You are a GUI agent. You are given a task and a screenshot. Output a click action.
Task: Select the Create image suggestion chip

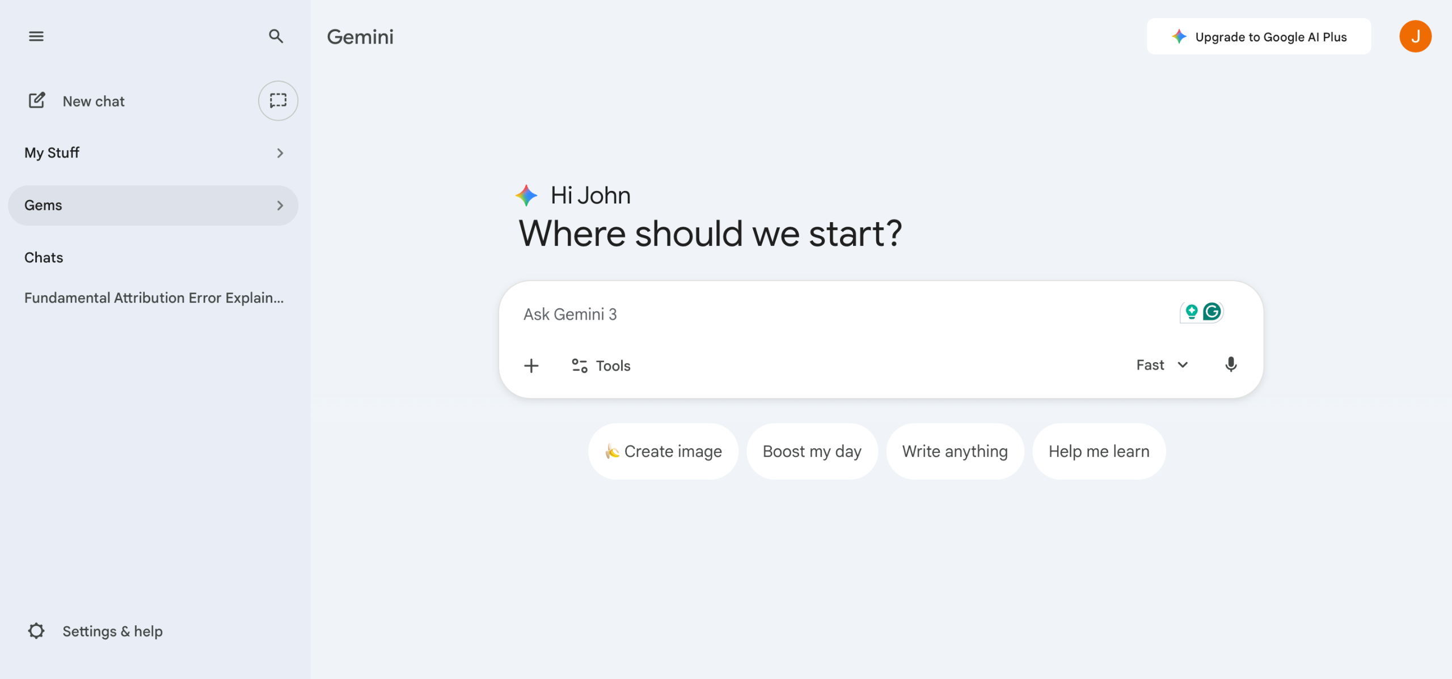tap(663, 451)
